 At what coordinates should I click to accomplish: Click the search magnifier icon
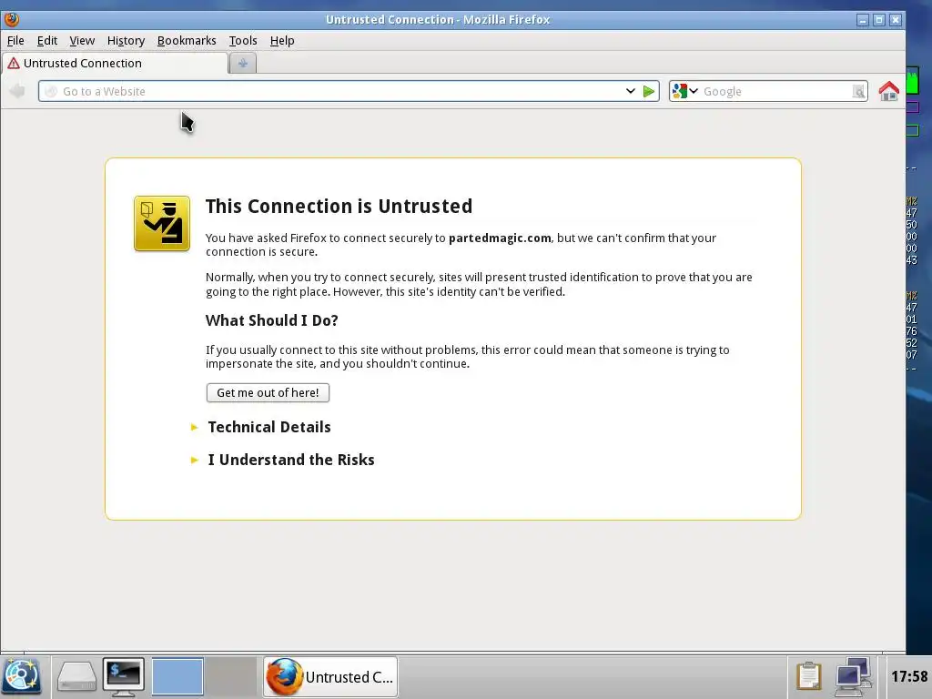point(858,91)
